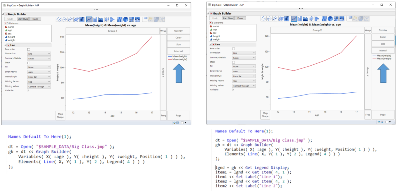Choose the Box Plot element icon
The width and height of the screenshot is (398, 191).
(107, 19)
